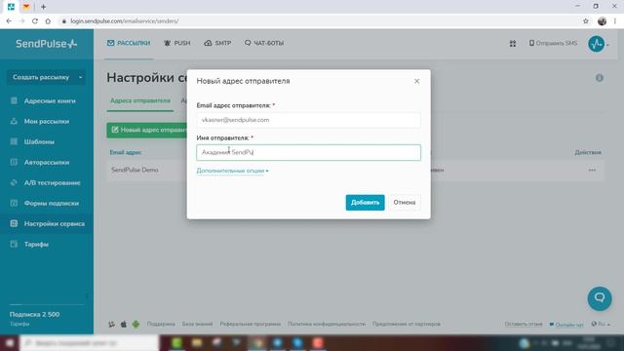
Task: Click the browser address bar
Action: click(x=319, y=21)
